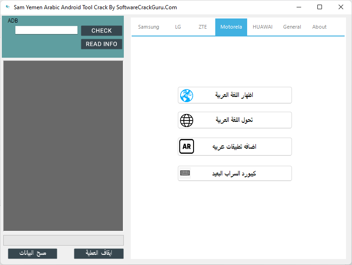Click the blue globe icon on the show Arabic language button
The width and height of the screenshot is (352, 265).
tap(187, 96)
